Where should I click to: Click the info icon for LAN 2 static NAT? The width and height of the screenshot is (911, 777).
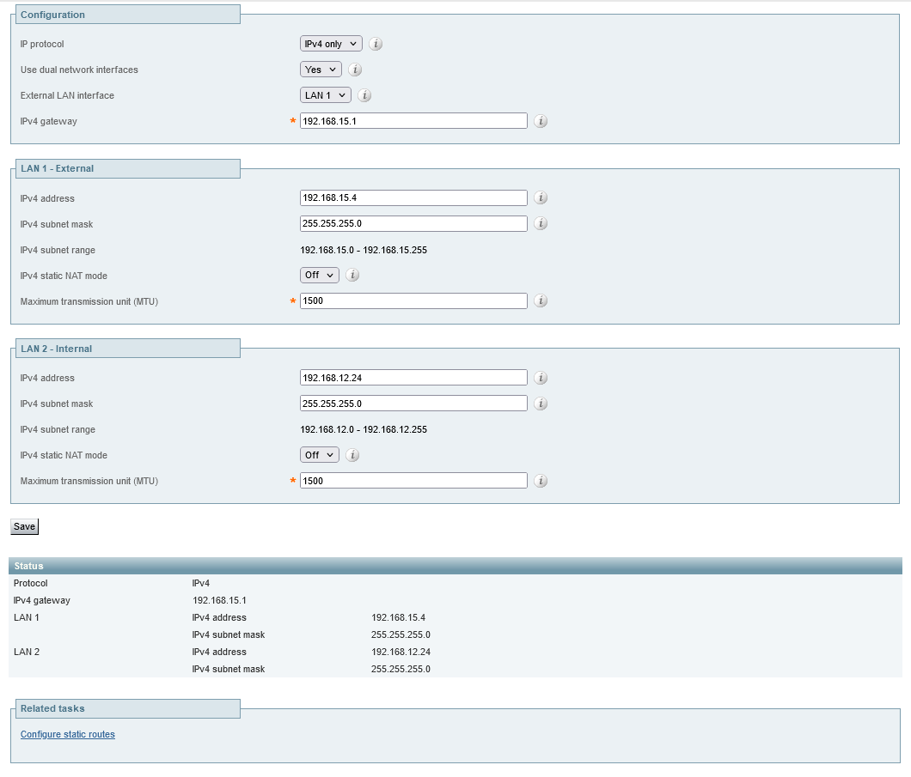(352, 454)
